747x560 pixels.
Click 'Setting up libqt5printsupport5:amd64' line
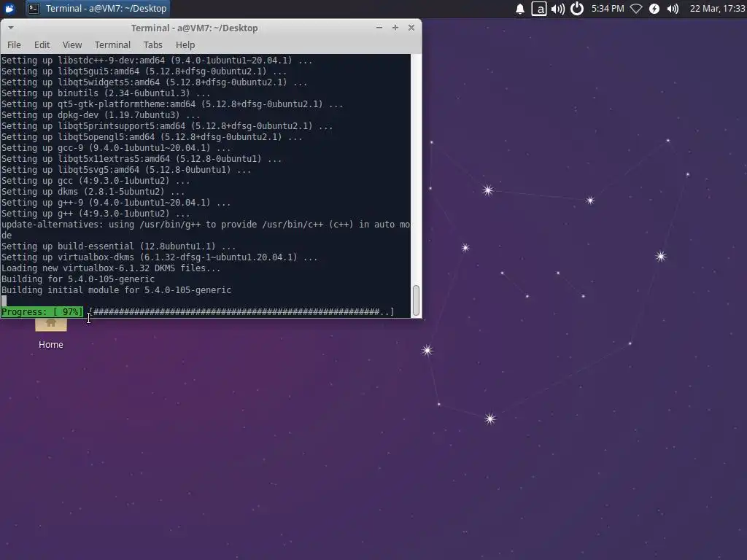[x=167, y=125]
